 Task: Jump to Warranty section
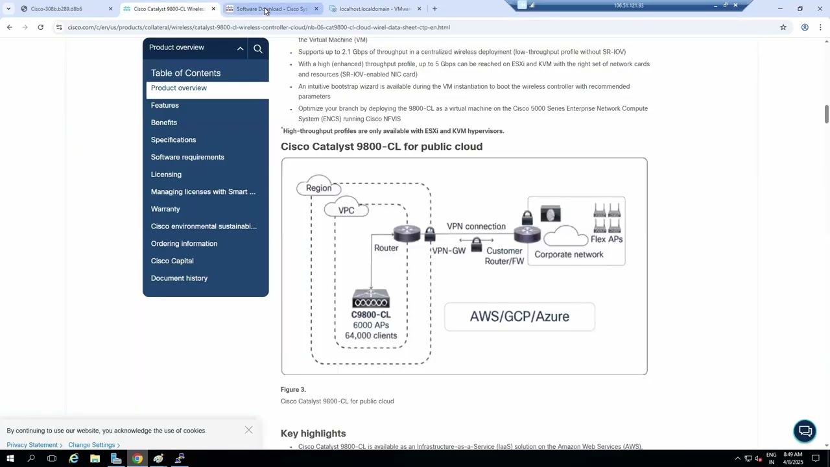pos(165,209)
